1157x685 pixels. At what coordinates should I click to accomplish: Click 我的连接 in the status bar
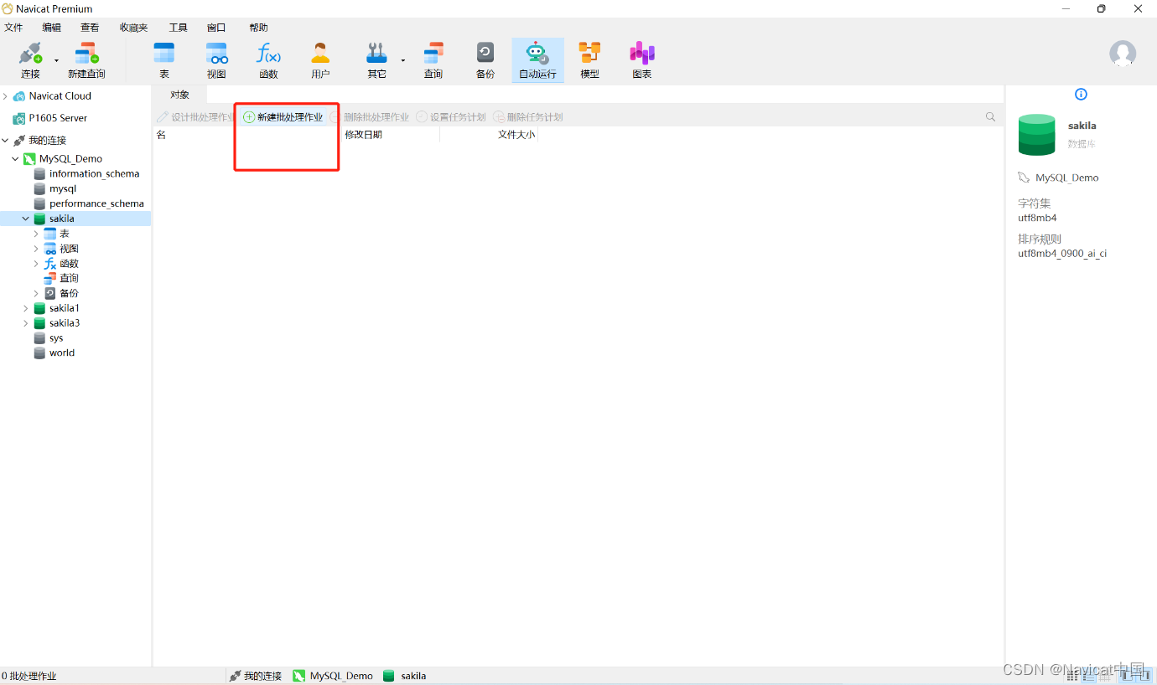[262, 676]
